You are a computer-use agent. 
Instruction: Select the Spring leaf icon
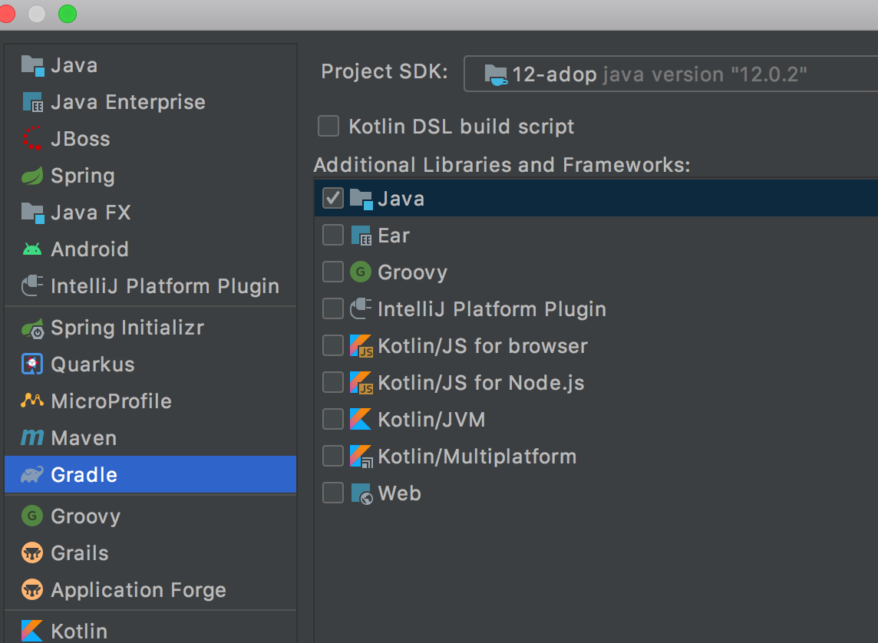tap(32, 176)
